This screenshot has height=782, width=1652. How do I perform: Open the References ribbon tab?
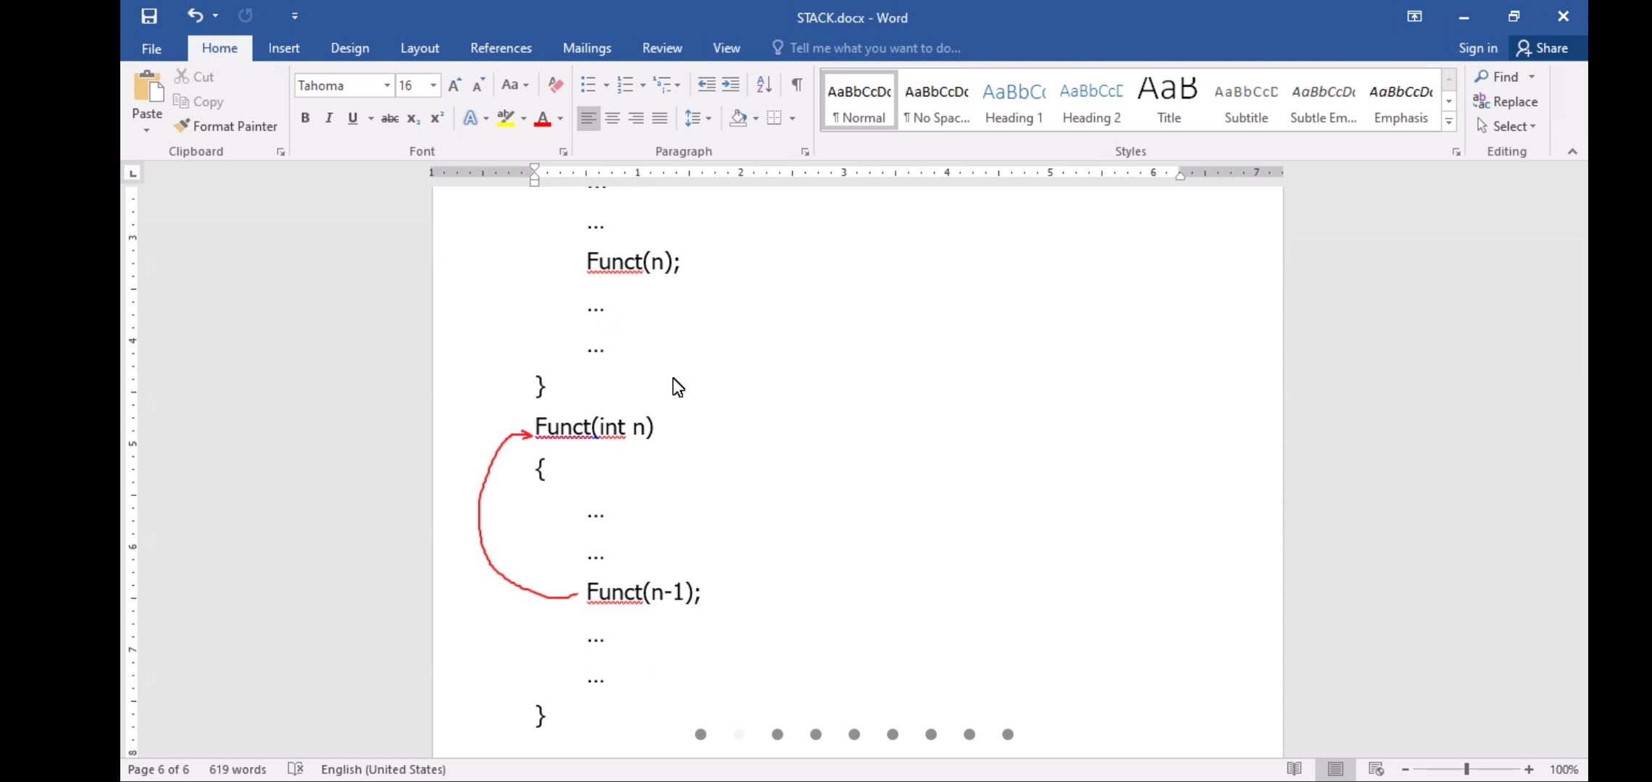501,48
